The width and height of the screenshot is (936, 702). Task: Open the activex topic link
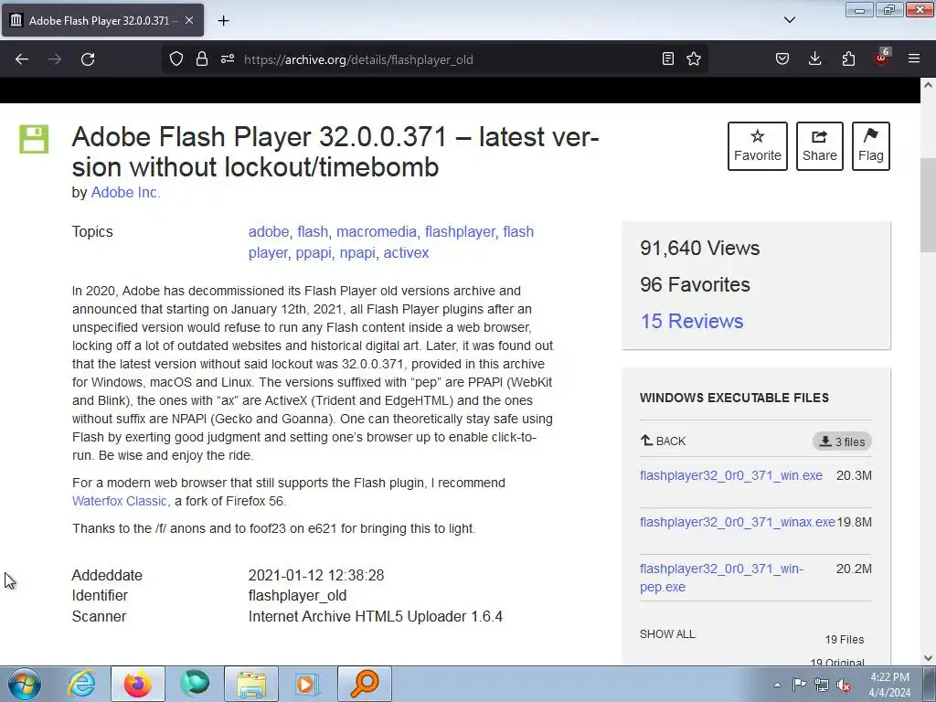click(x=406, y=252)
